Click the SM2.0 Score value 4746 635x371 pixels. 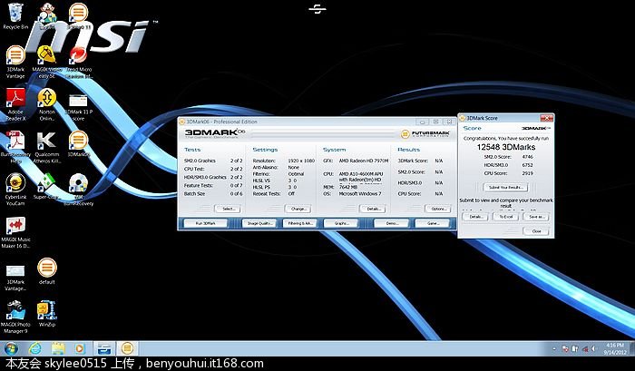point(528,157)
